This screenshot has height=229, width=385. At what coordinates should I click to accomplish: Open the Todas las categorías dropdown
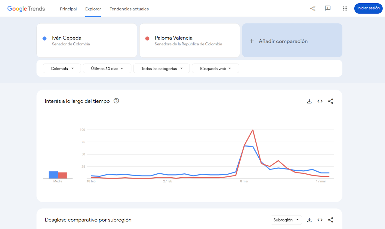tap(161, 68)
